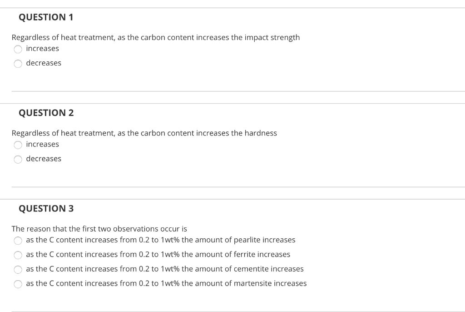Viewport: 465px width, 312px height.
Task: Select "increases" for Question 1
Action: [18, 49]
